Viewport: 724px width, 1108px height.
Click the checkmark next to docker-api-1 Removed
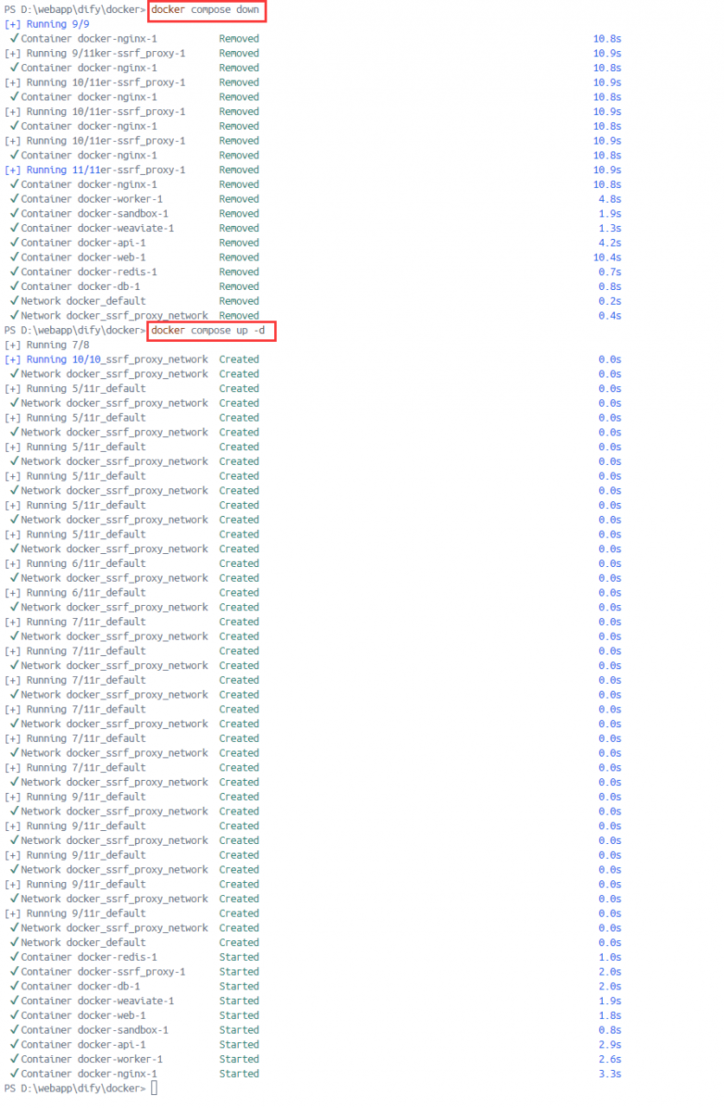pyautogui.click(x=14, y=242)
